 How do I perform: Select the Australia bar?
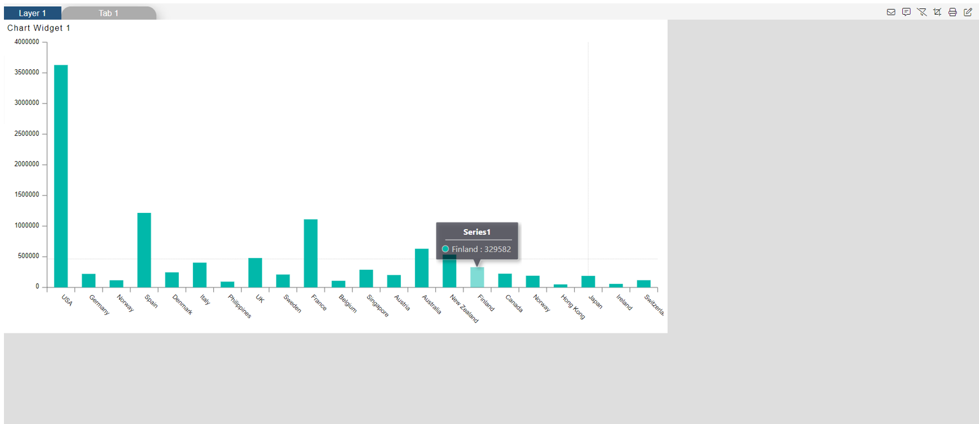click(422, 268)
